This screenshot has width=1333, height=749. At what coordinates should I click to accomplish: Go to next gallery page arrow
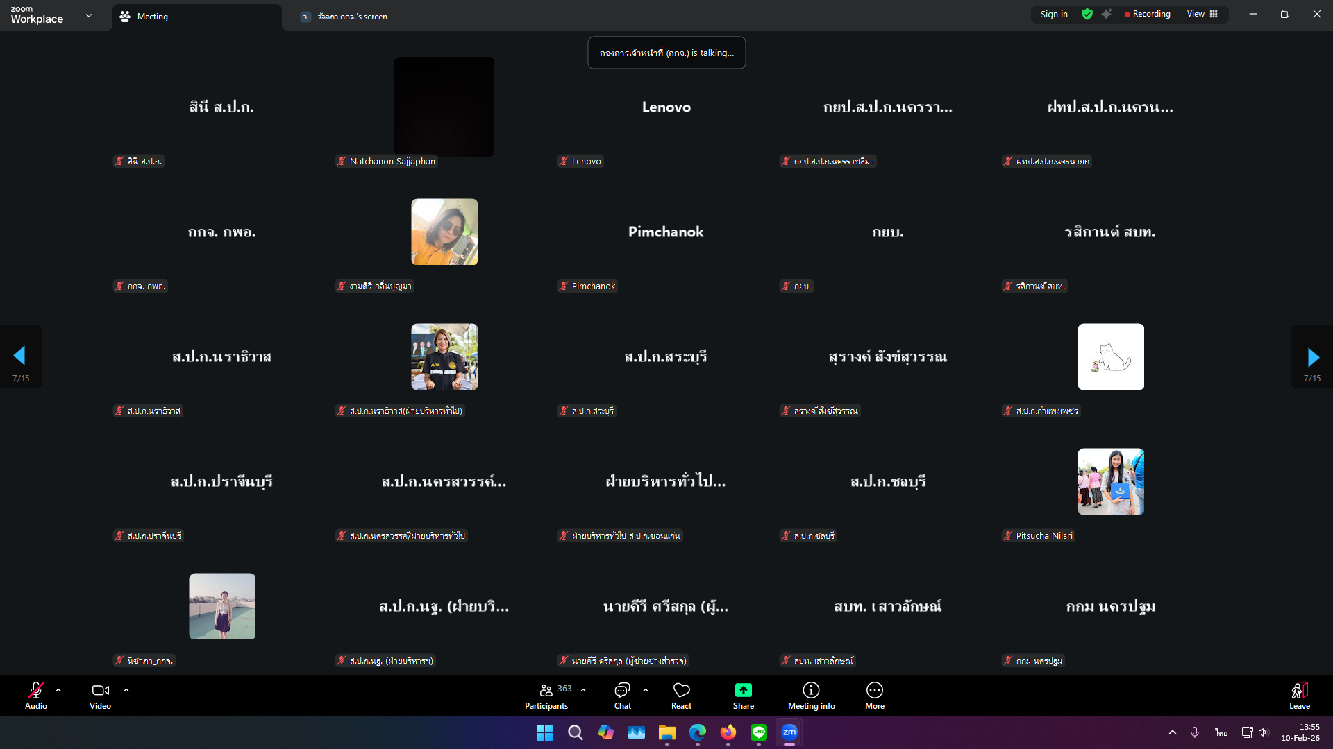(1312, 357)
